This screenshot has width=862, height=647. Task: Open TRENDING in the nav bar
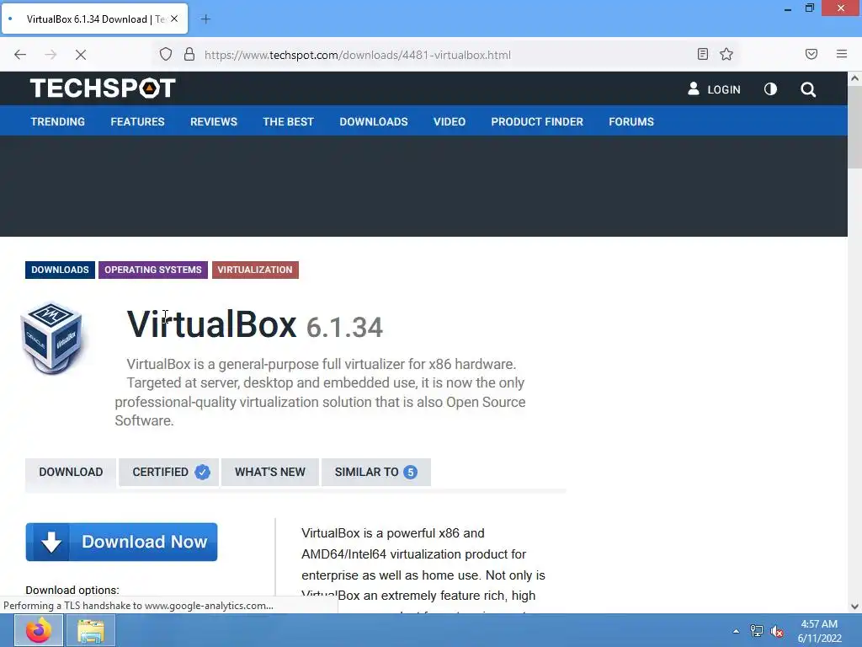(58, 121)
